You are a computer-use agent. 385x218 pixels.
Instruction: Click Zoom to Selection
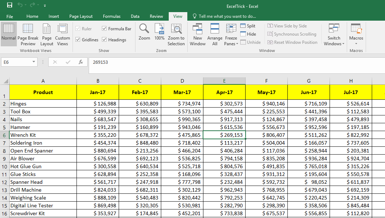[x=176, y=34]
